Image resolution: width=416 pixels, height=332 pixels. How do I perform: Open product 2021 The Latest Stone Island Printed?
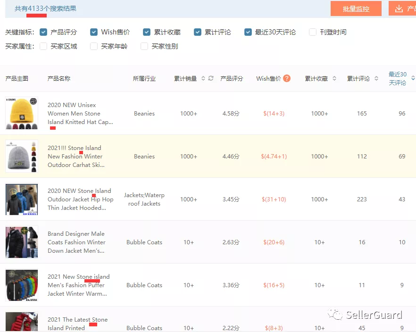(77, 324)
